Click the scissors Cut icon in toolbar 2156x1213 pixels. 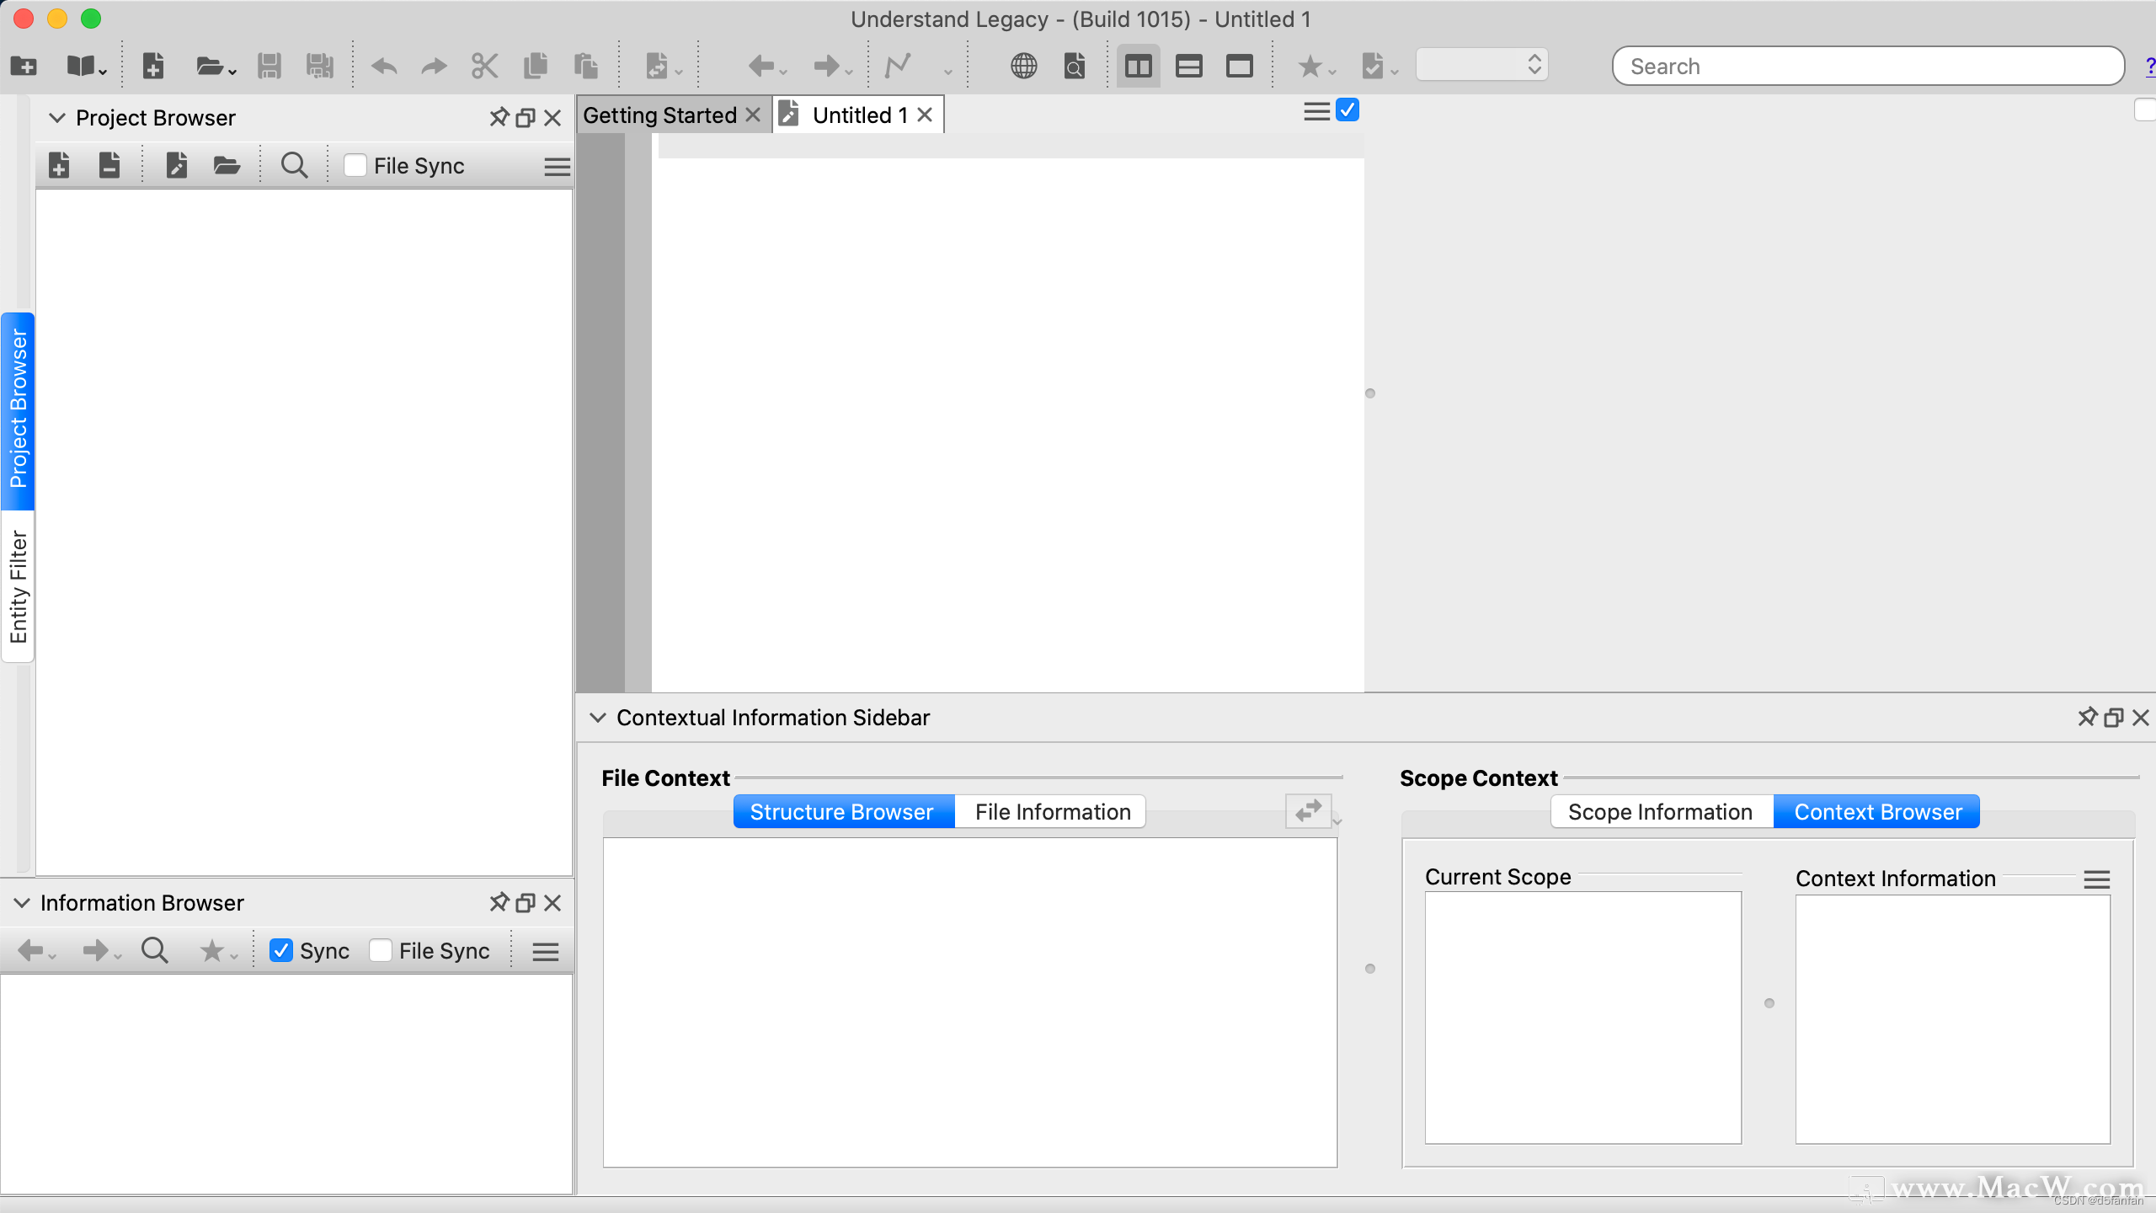(484, 66)
